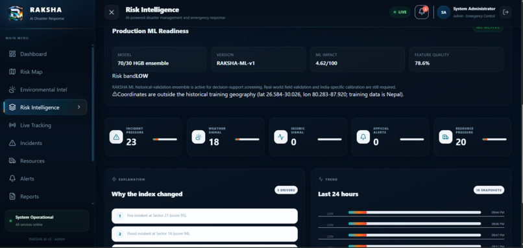Click the Live Tracking signal icon
This screenshot has height=248, width=523.
click(x=12, y=125)
